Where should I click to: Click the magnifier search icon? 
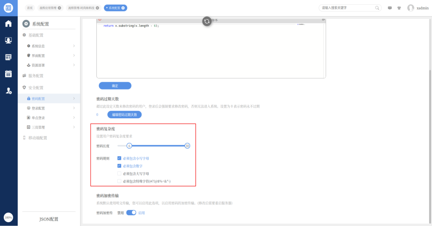377,8
